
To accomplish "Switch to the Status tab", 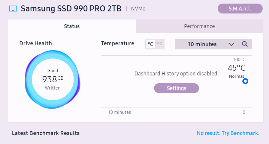I will [72, 26].
